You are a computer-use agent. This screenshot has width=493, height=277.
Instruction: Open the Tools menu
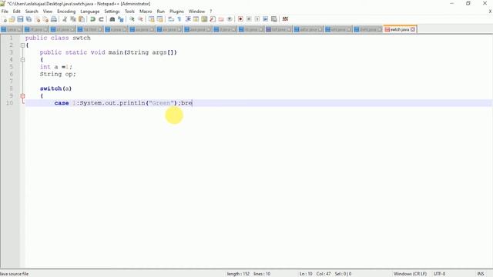tap(130, 12)
